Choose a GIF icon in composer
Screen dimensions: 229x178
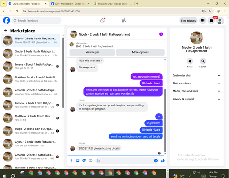(x=91, y=161)
